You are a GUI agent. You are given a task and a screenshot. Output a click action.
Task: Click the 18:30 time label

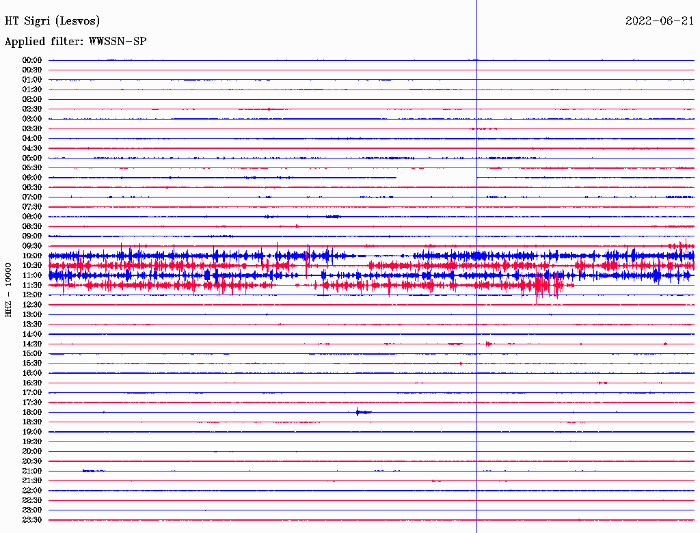click(32, 422)
